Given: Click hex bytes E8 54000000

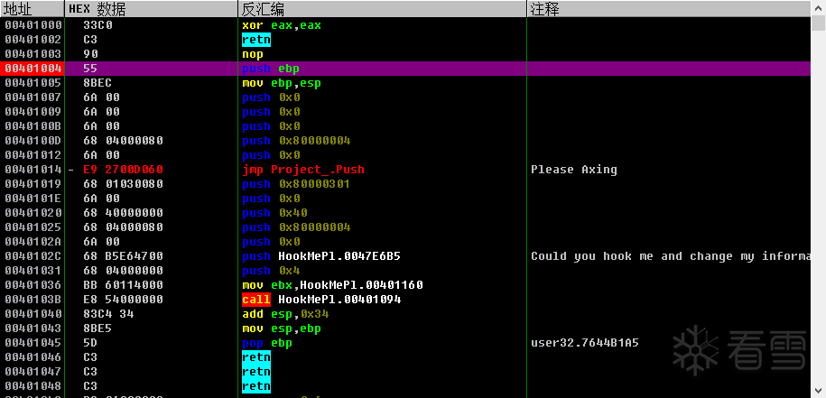Looking at the screenshot, I should click(x=124, y=300).
